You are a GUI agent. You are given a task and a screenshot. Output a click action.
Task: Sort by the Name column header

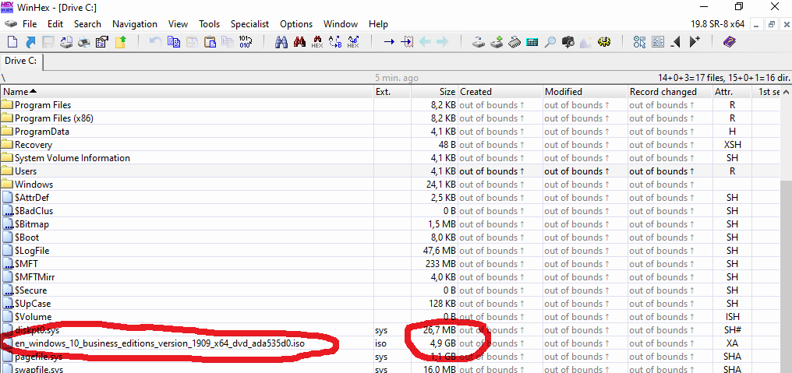(x=187, y=91)
